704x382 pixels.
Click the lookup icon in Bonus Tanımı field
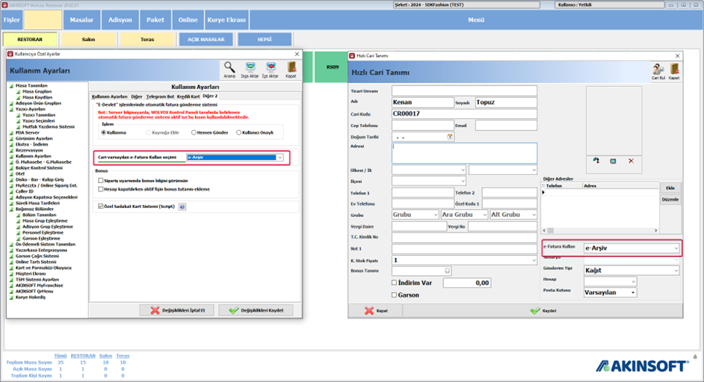(x=447, y=271)
